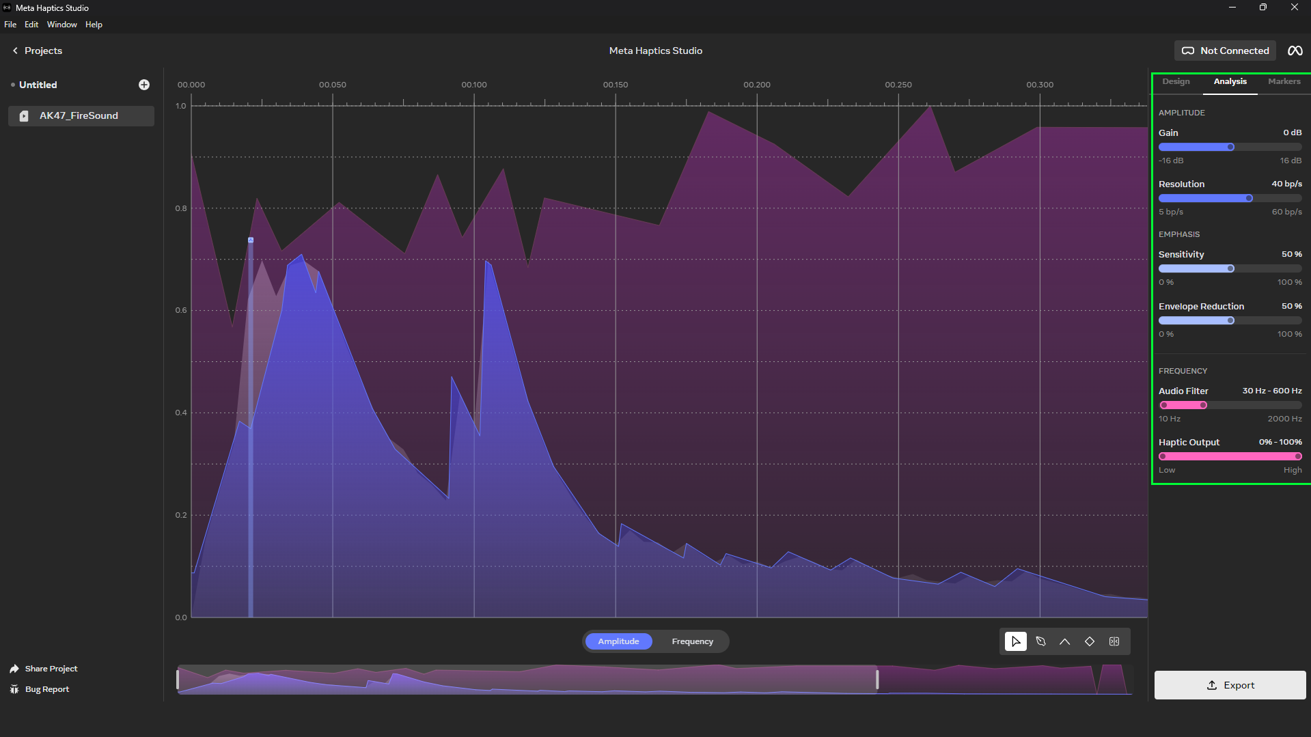The height and width of the screenshot is (737, 1311).
Task: Open the Help menu
Action: 94,25
